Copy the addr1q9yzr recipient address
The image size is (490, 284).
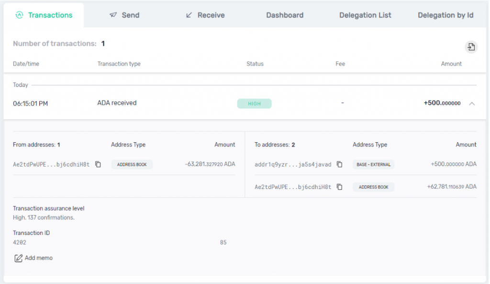[x=339, y=164]
